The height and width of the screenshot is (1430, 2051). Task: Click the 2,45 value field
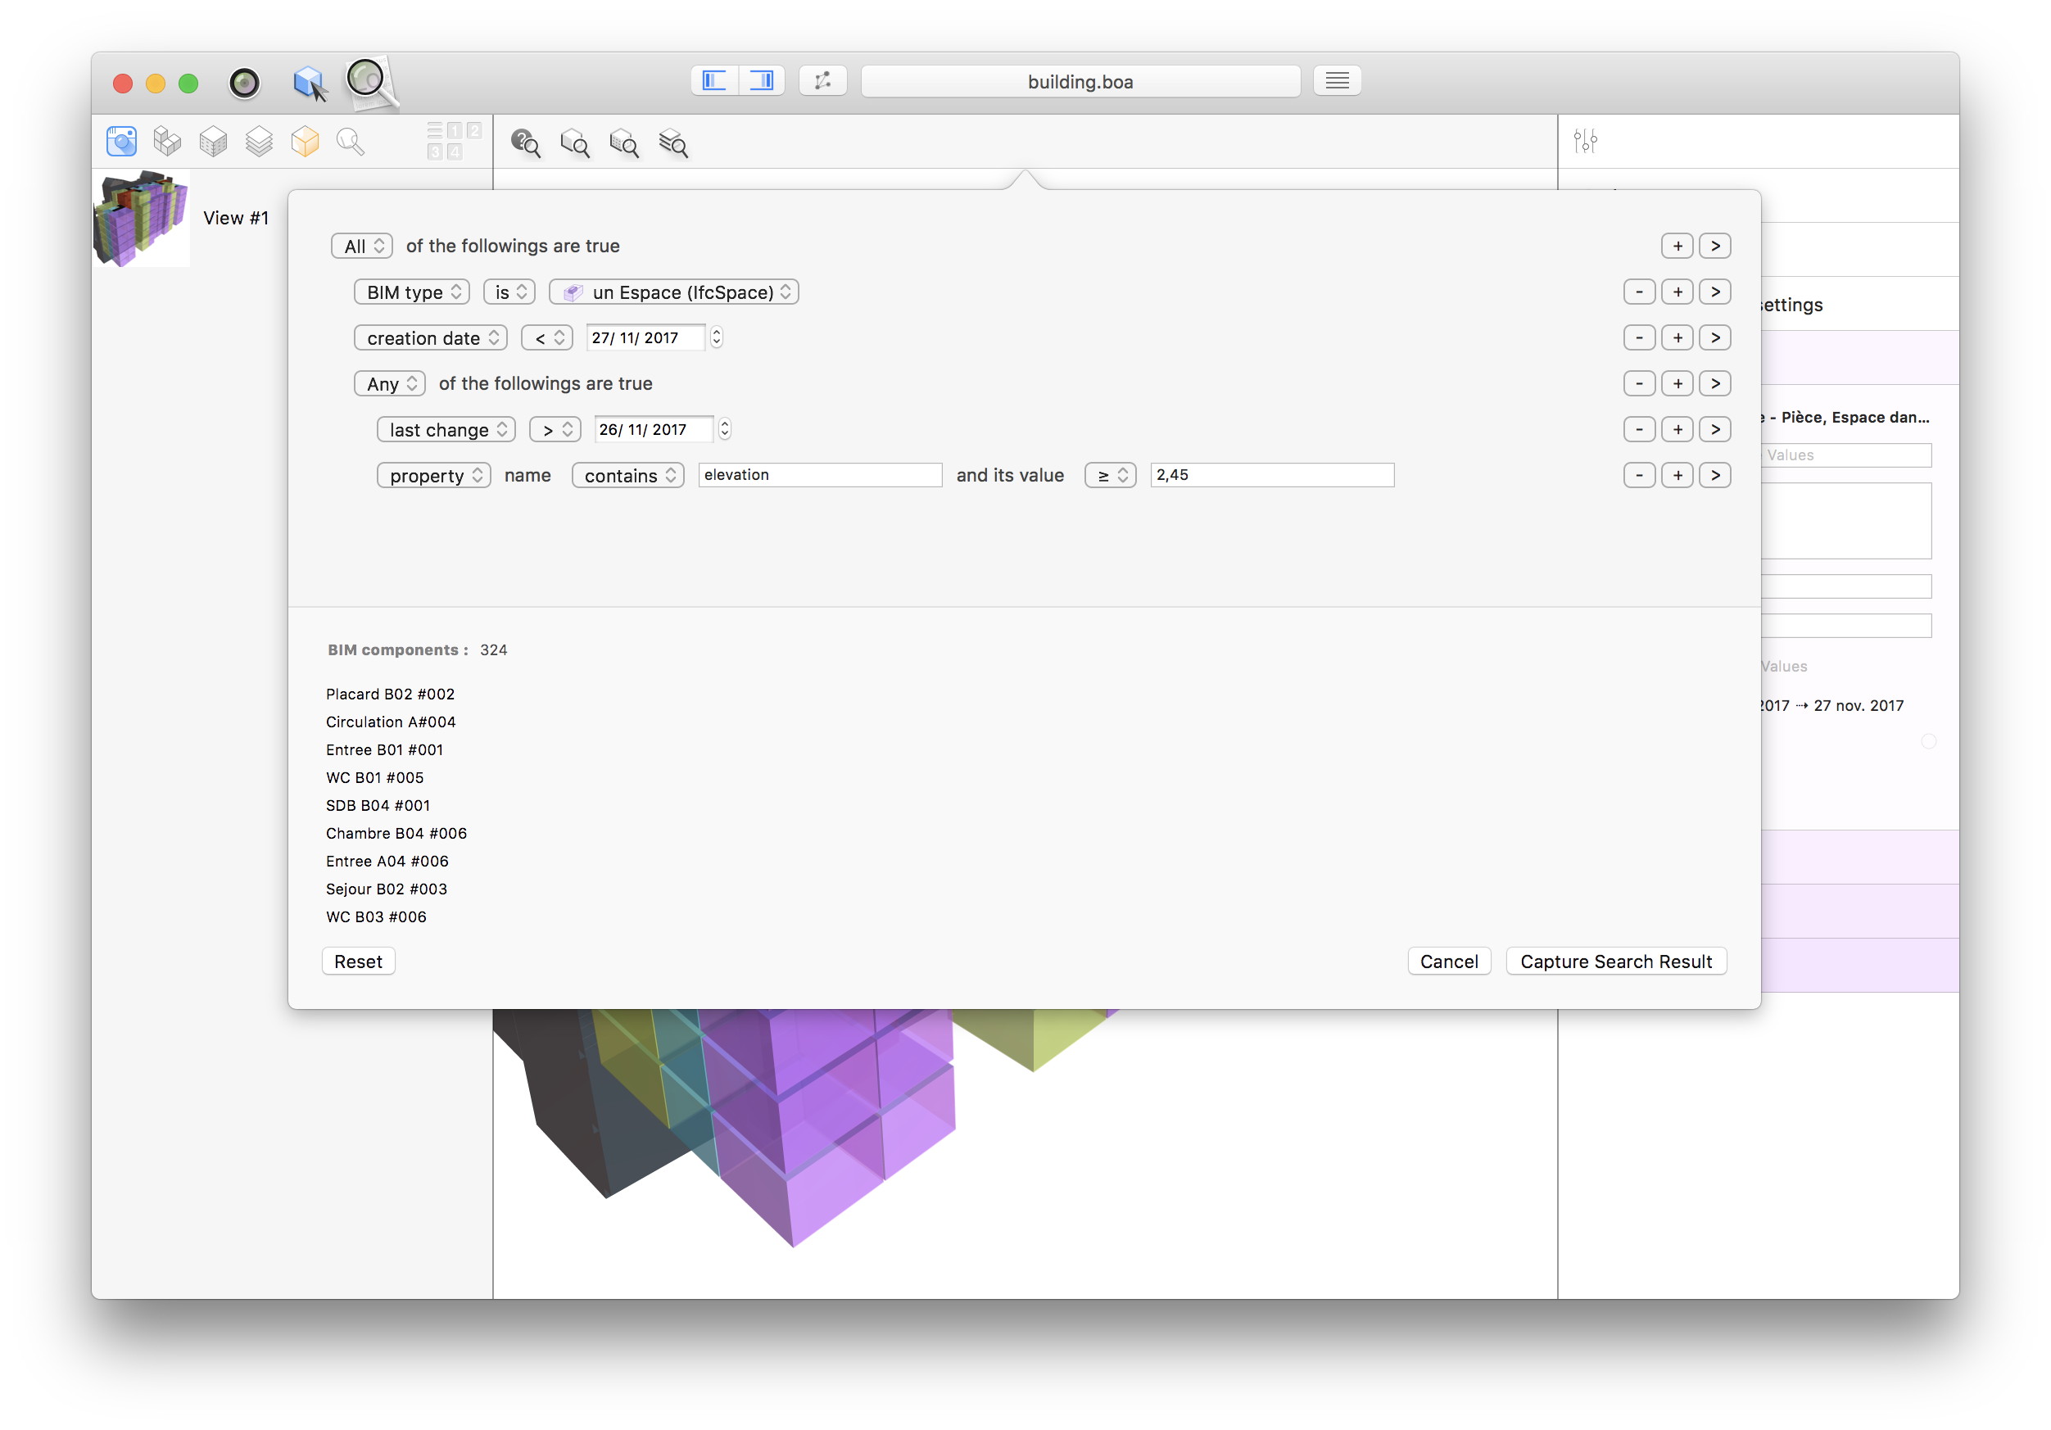pos(1272,475)
